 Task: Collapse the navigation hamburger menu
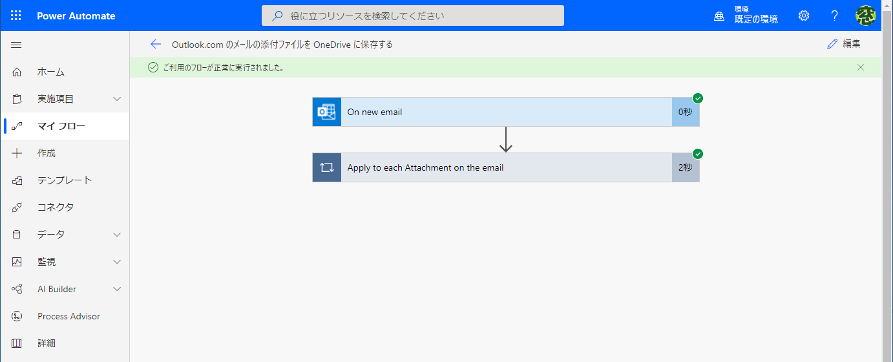17,45
